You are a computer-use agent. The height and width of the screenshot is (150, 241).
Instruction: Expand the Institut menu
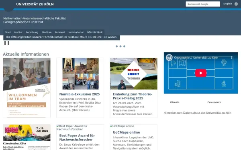pos(18,32)
